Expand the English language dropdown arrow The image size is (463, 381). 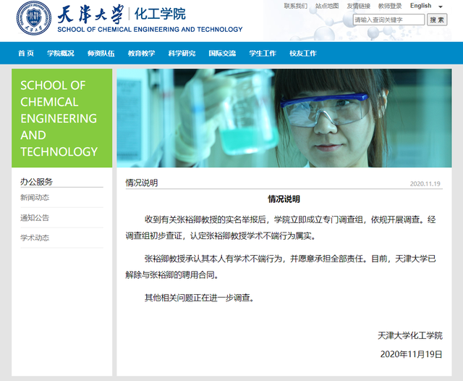coord(441,7)
